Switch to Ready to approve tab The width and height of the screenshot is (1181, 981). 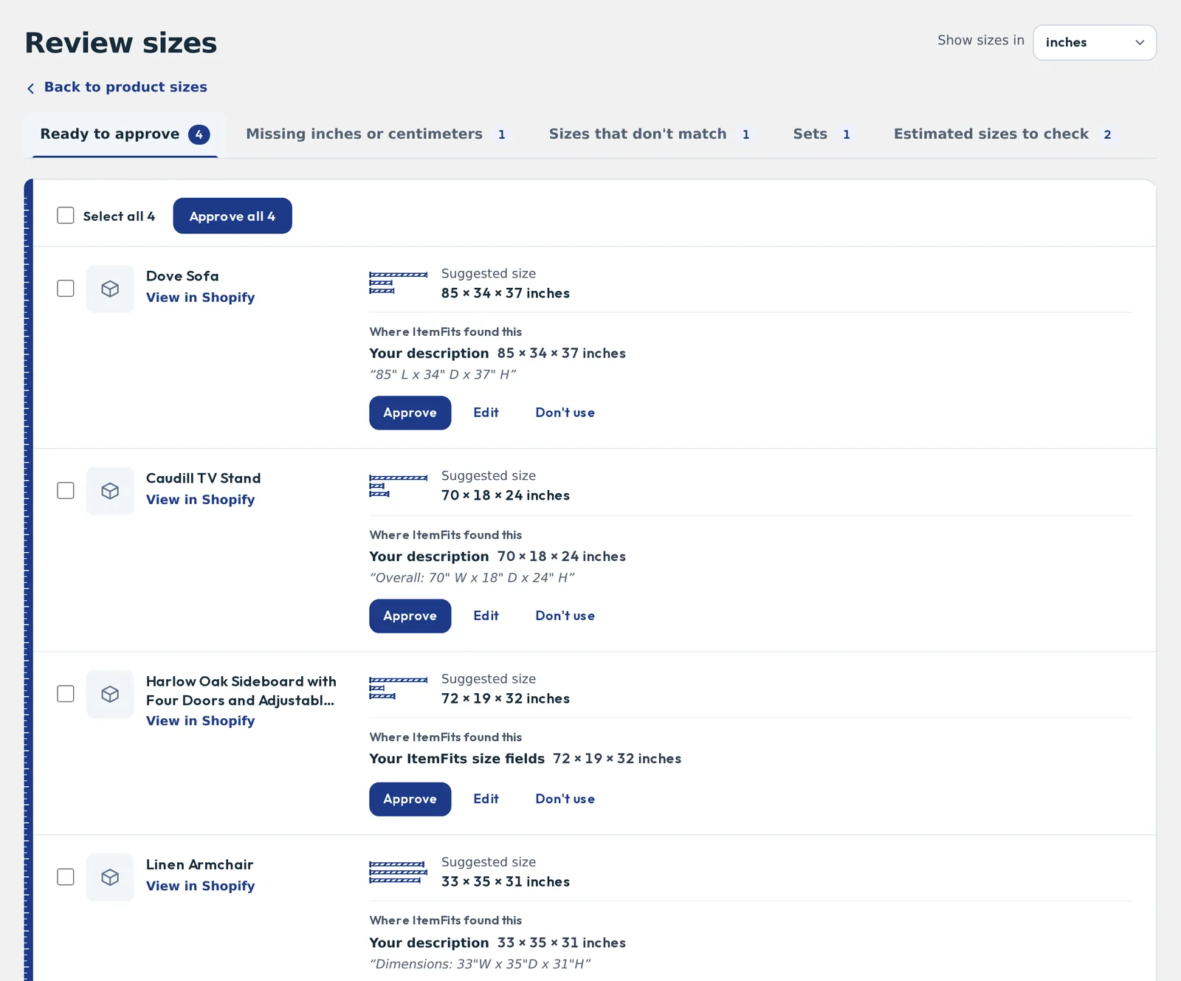click(125, 134)
